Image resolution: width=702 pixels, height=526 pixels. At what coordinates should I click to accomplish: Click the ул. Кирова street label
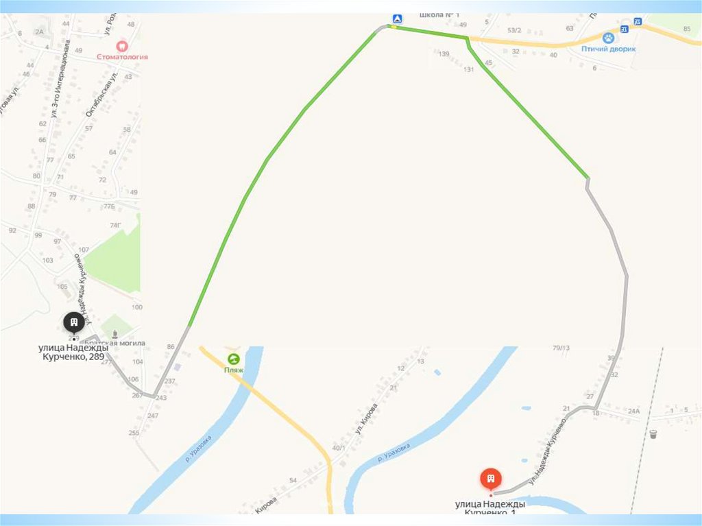[366, 419]
